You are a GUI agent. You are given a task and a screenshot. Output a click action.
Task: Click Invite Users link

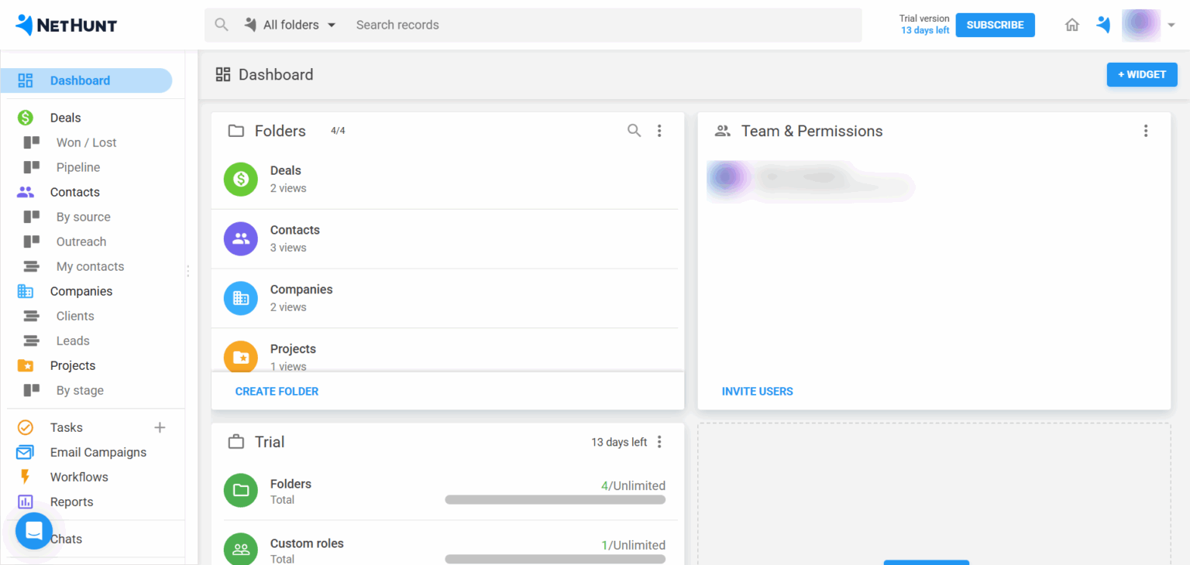click(758, 392)
